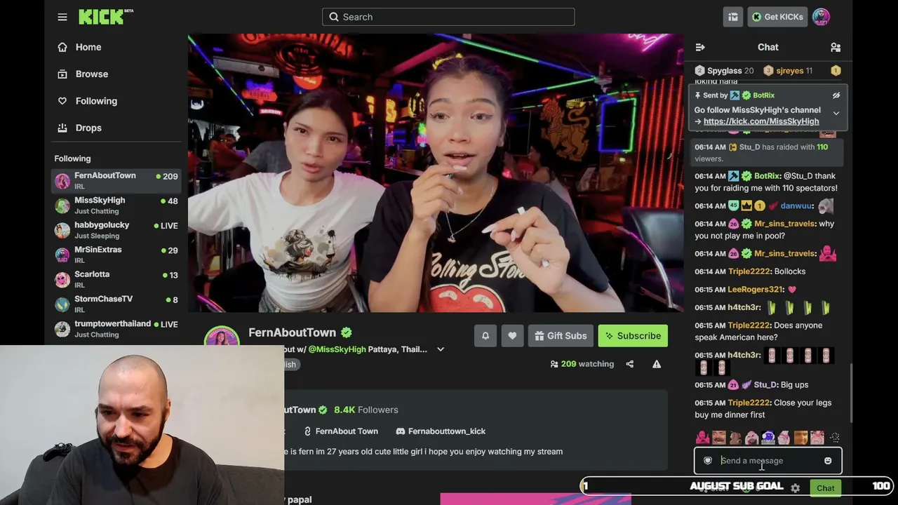
Task: Click the green Chat send button
Action: (826, 488)
